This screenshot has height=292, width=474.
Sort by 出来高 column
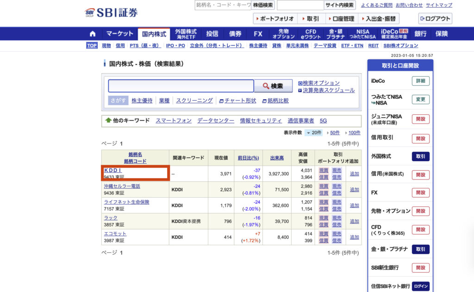tap(277, 158)
